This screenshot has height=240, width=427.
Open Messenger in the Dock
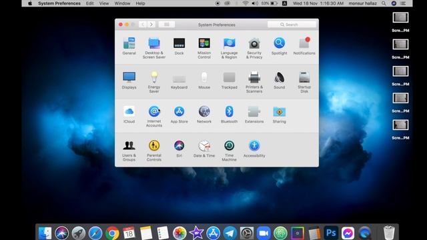click(348, 233)
